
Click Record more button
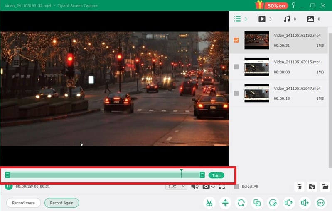[23, 203]
